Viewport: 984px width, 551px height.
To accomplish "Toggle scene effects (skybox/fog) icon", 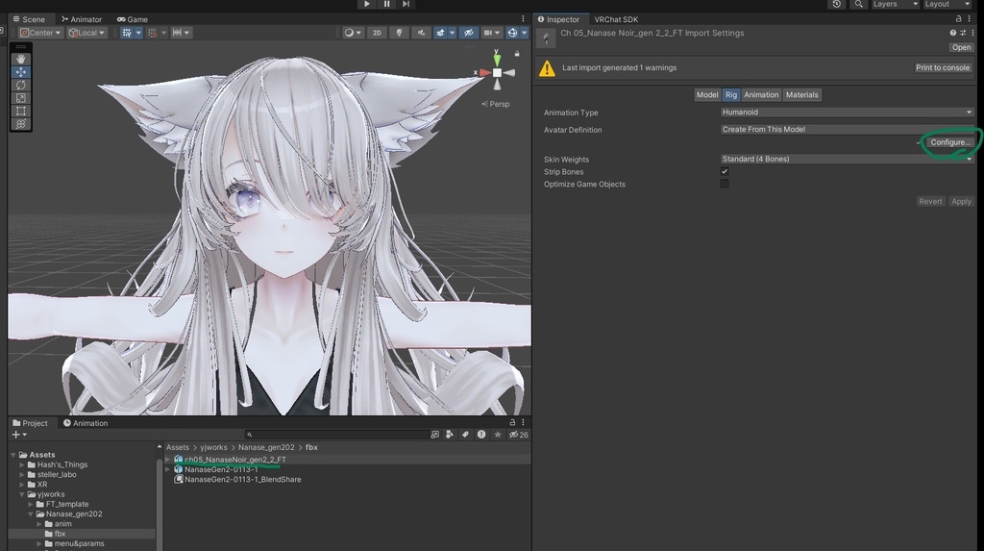I will (x=440, y=33).
